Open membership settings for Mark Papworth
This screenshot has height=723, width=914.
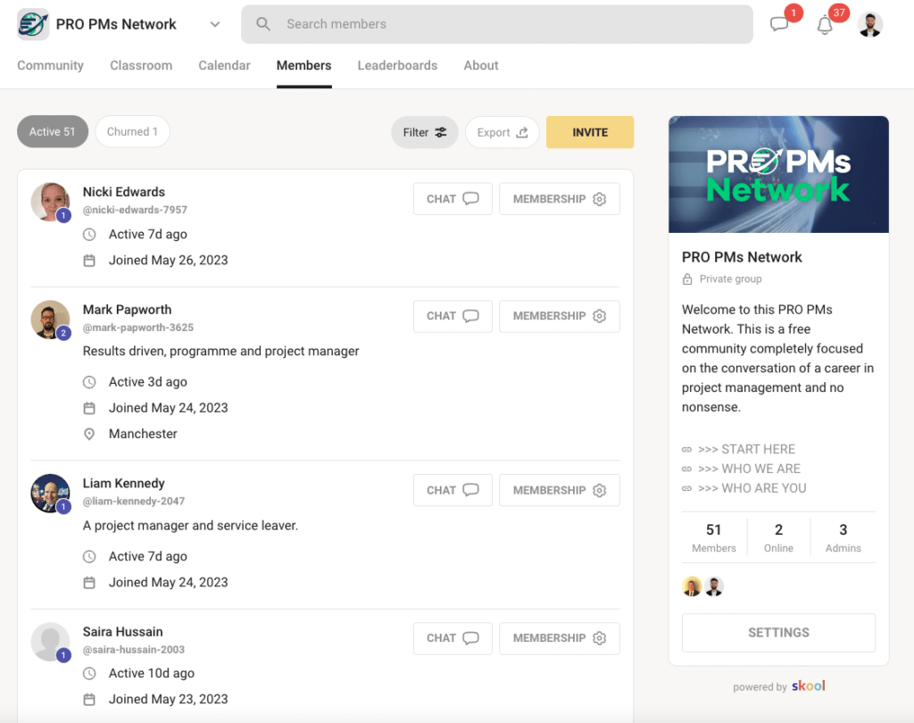(559, 316)
